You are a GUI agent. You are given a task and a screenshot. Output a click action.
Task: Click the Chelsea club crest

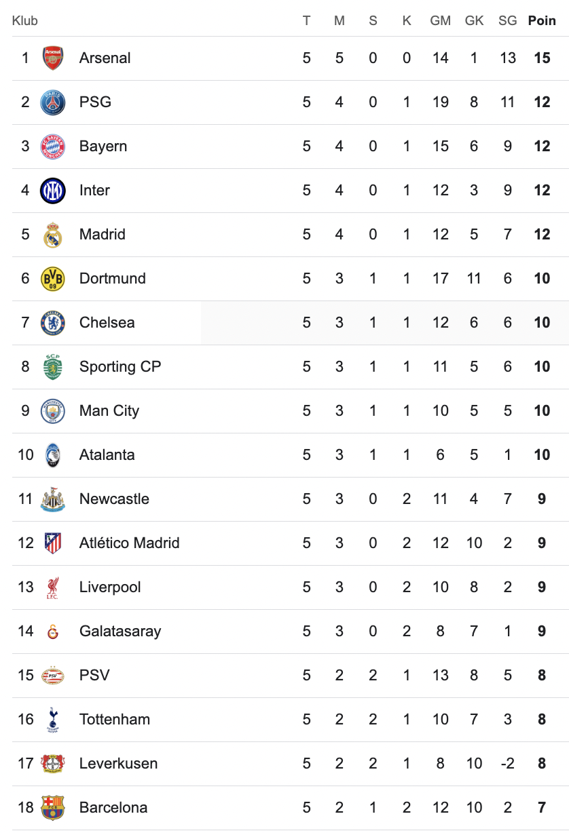(53, 323)
